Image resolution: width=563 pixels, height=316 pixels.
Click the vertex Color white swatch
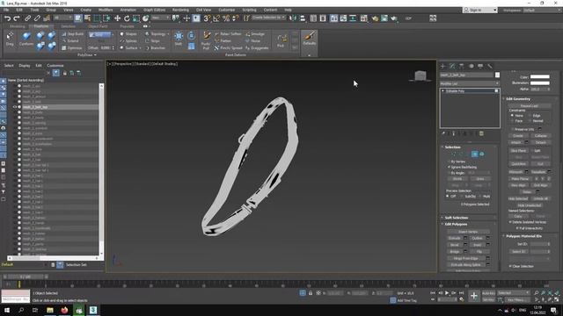tap(540, 76)
